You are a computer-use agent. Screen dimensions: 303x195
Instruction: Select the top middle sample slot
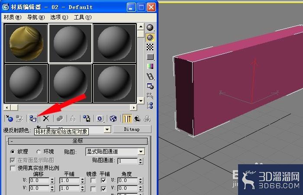pos(70,43)
